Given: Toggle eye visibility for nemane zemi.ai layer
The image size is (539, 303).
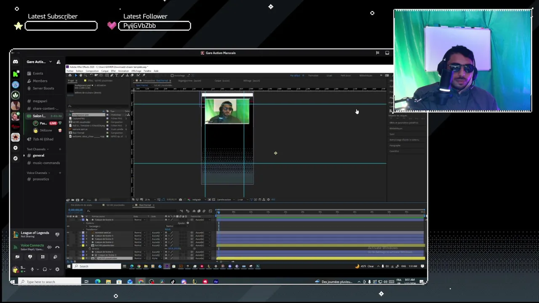Looking at the screenshot, I should click(x=68, y=233).
